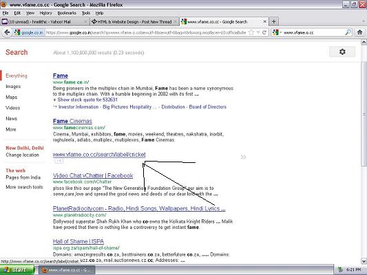Open Video Chat vChatter Facebook result
This screenshot has height=275, width=367.
[x=93, y=175]
